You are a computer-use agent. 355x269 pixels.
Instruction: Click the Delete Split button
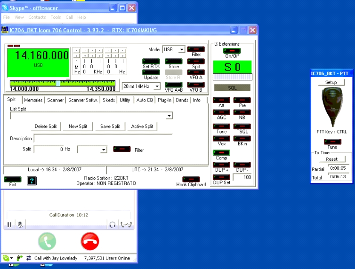pyautogui.click(x=46, y=127)
